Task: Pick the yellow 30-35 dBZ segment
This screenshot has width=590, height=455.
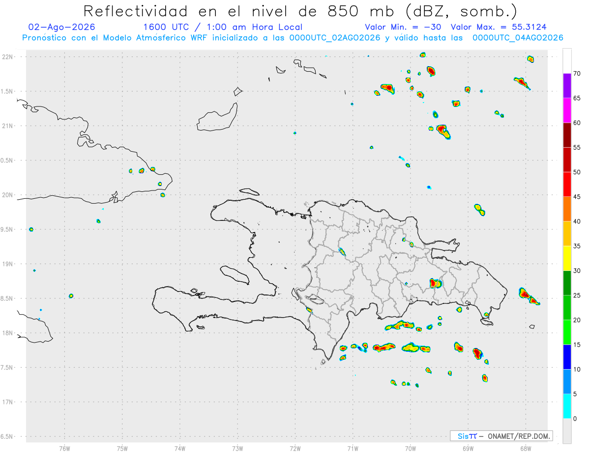Action: [x=567, y=258]
